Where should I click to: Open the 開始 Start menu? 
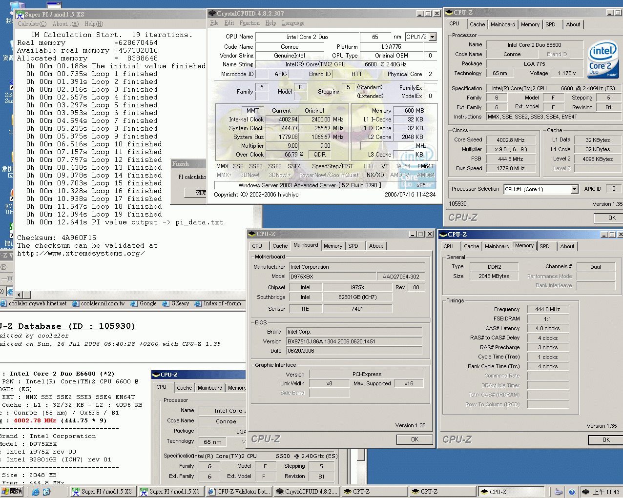click(12, 491)
